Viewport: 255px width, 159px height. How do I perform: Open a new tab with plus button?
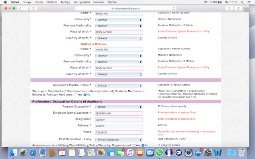(x=247, y=10)
